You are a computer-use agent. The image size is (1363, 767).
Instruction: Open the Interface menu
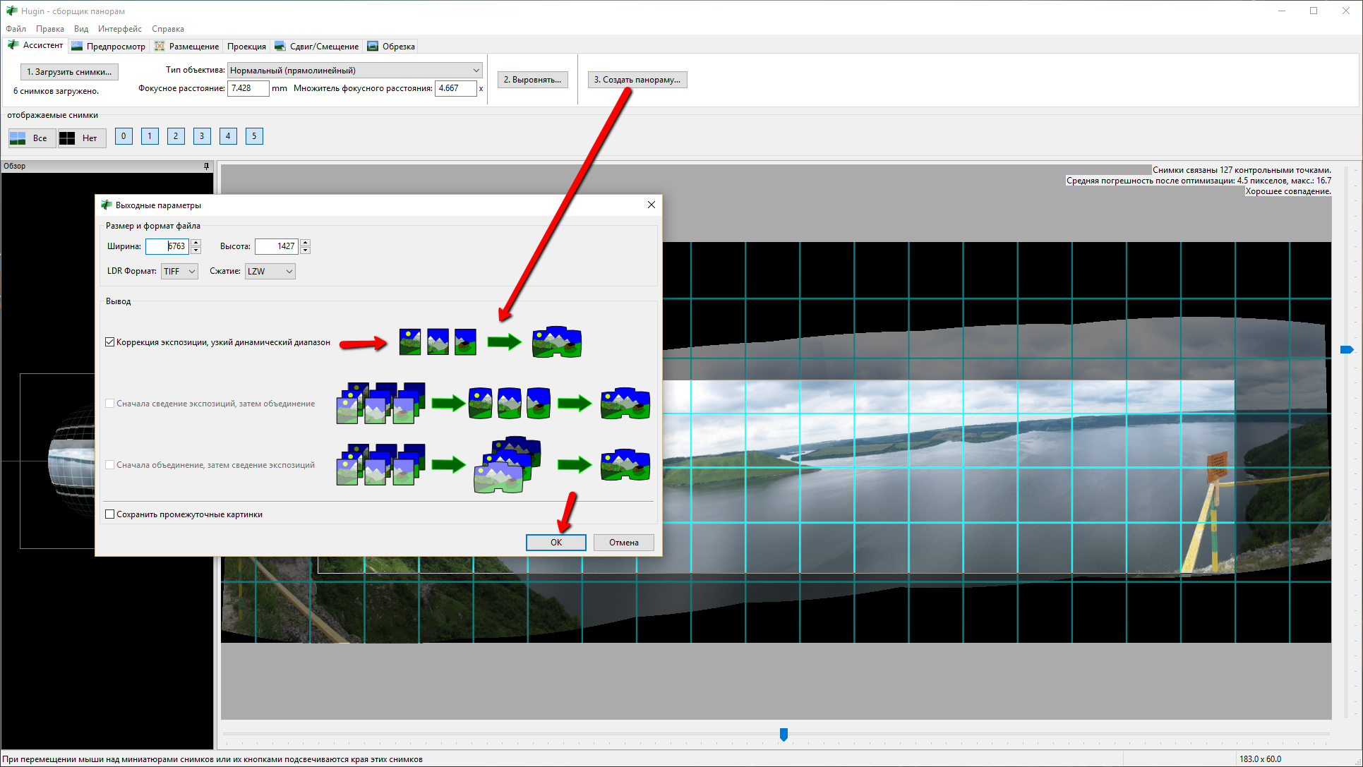pos(119,29)
